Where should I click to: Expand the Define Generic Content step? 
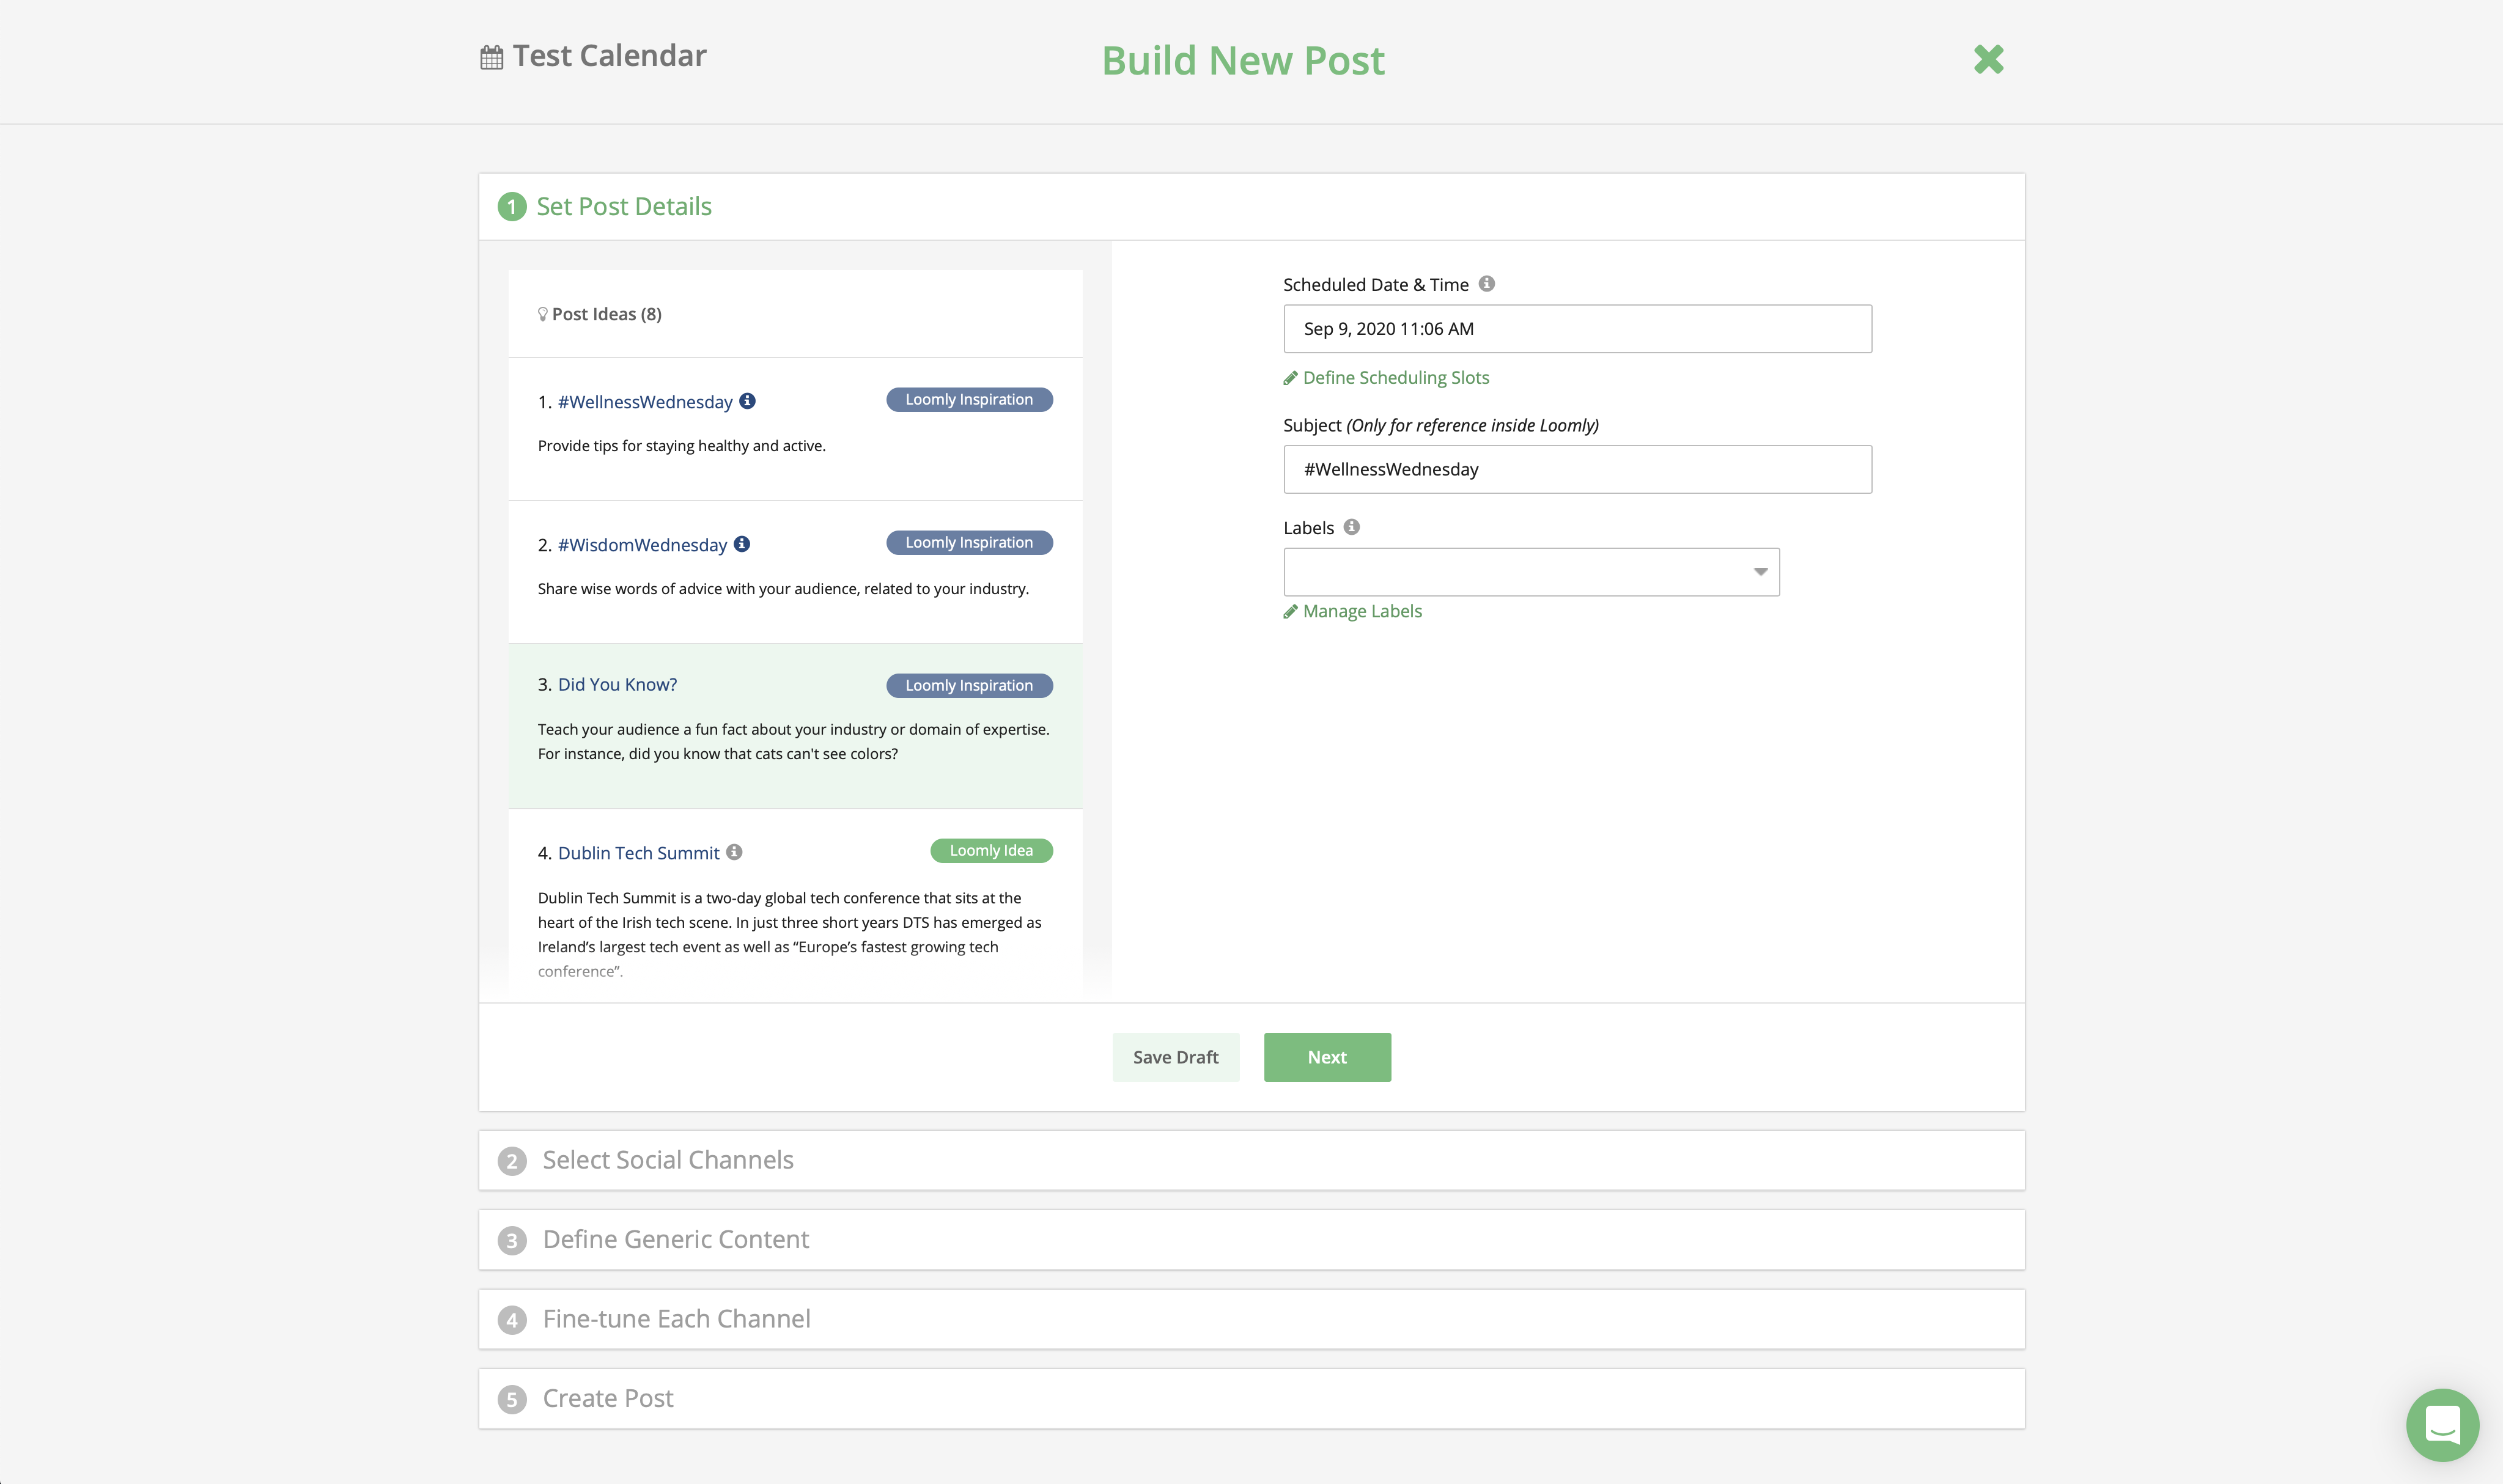pos(1251,1240)
